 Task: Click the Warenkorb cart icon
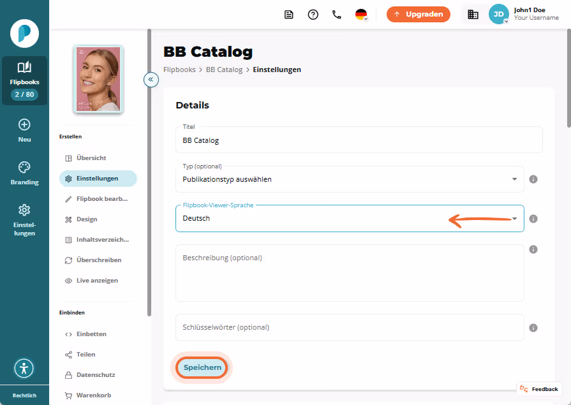point(68,395)
